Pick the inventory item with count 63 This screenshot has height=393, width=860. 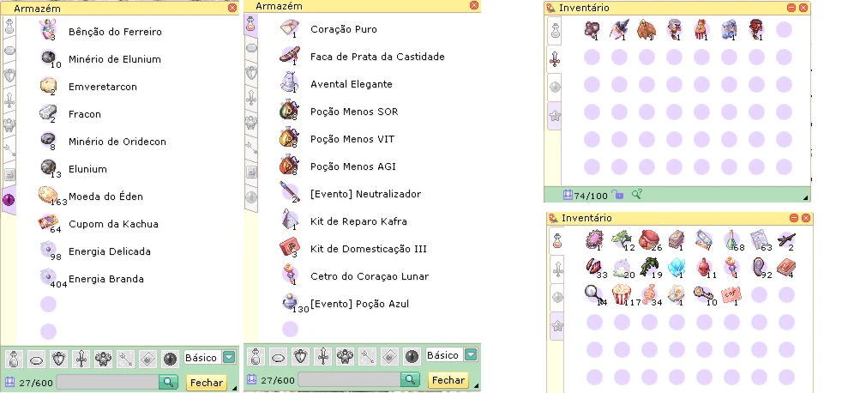click(x=761, y=239)
